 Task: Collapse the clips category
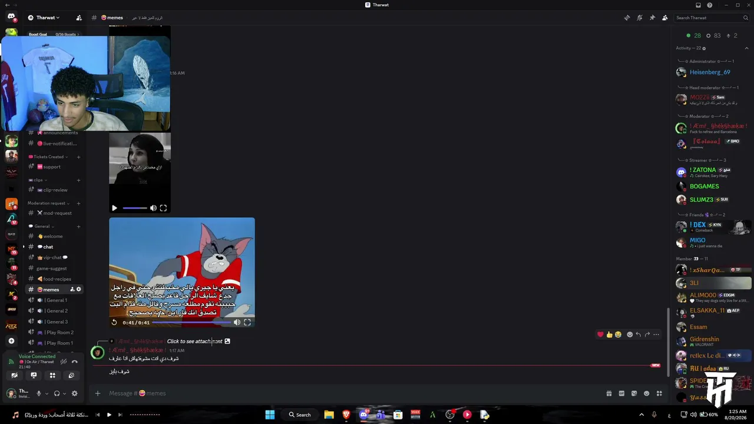coord(38,180)
